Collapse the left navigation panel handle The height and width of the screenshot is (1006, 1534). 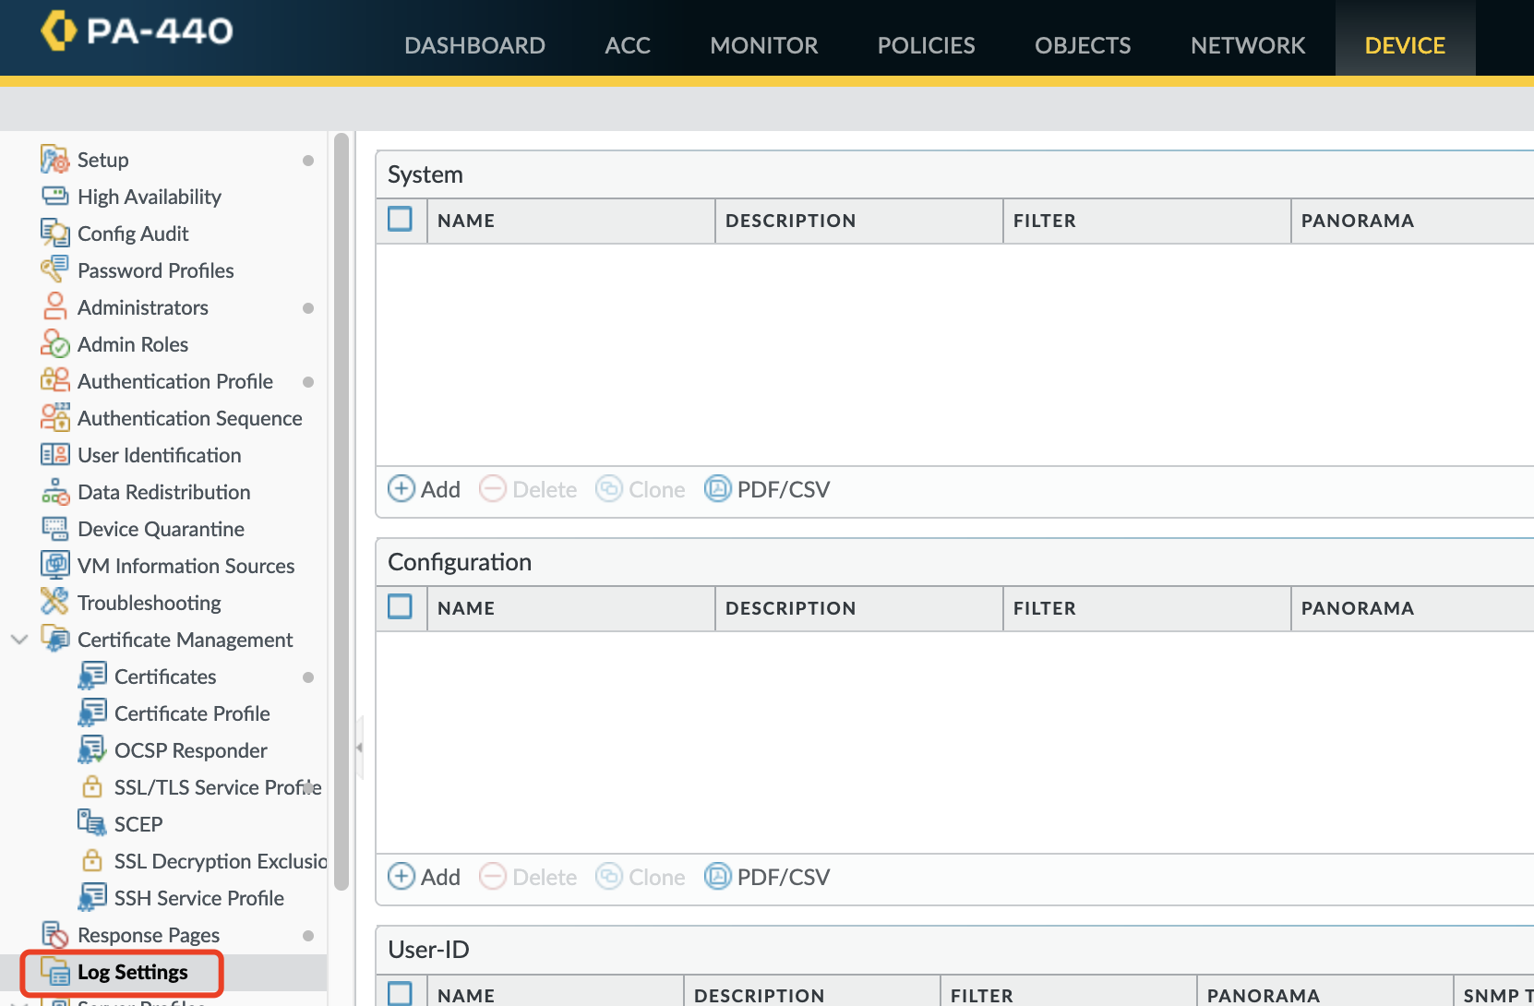(359, 748)
